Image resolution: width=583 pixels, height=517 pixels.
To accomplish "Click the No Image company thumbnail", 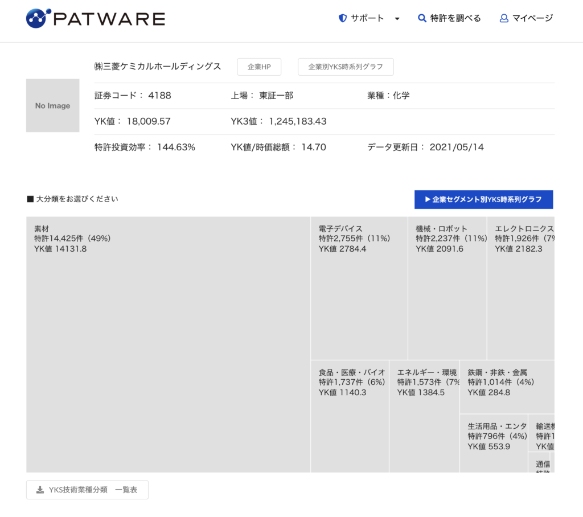I will point(53,106).
